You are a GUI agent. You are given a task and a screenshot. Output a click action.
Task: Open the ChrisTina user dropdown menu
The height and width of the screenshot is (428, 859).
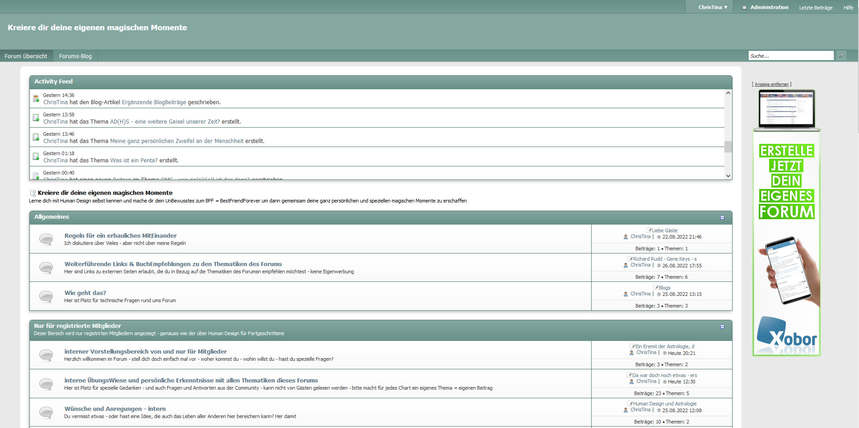coord(713,7)
